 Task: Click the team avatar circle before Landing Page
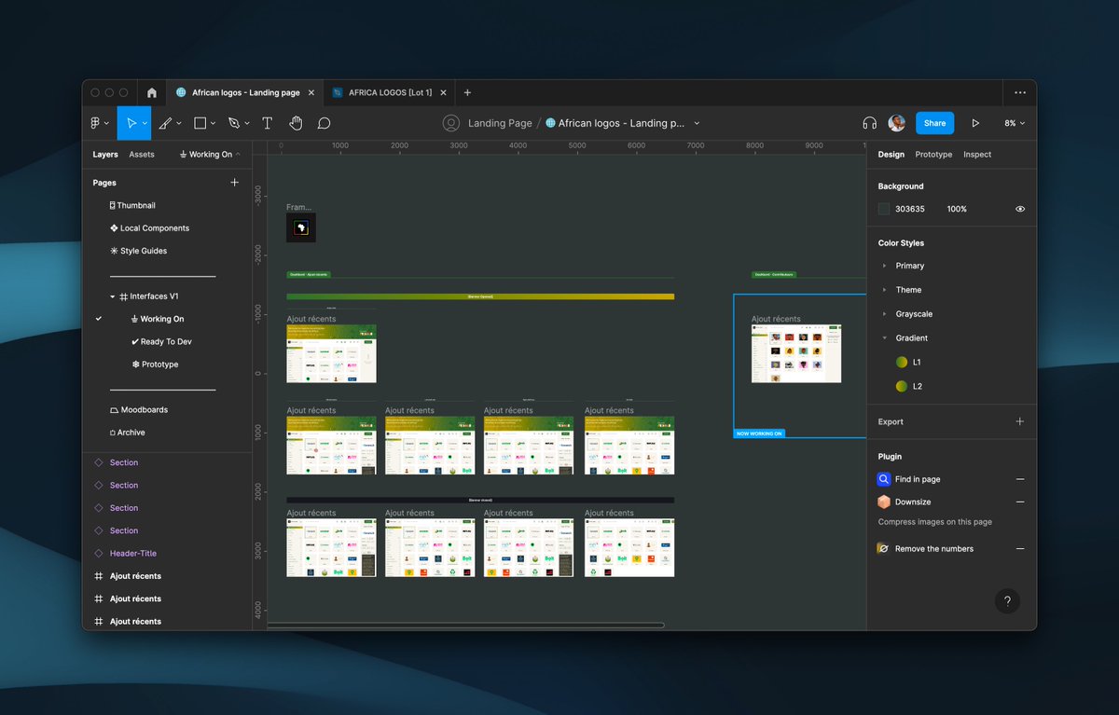click(451, 123)
